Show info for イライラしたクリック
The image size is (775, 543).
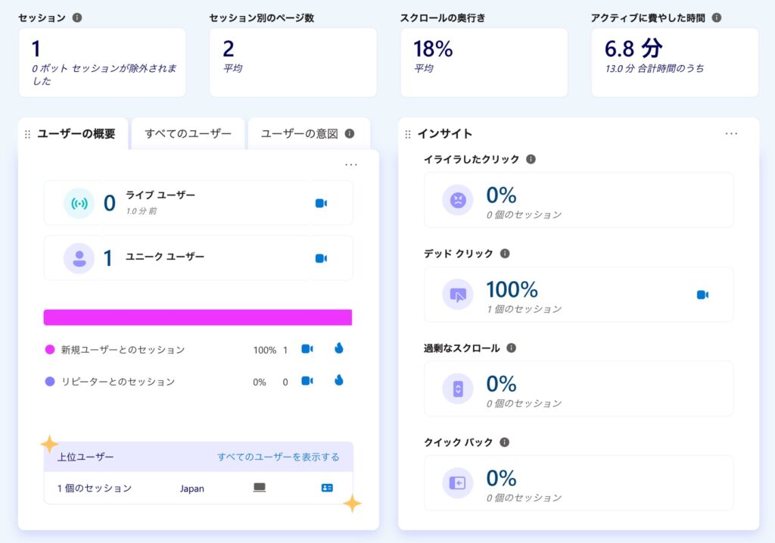(531, 159)
